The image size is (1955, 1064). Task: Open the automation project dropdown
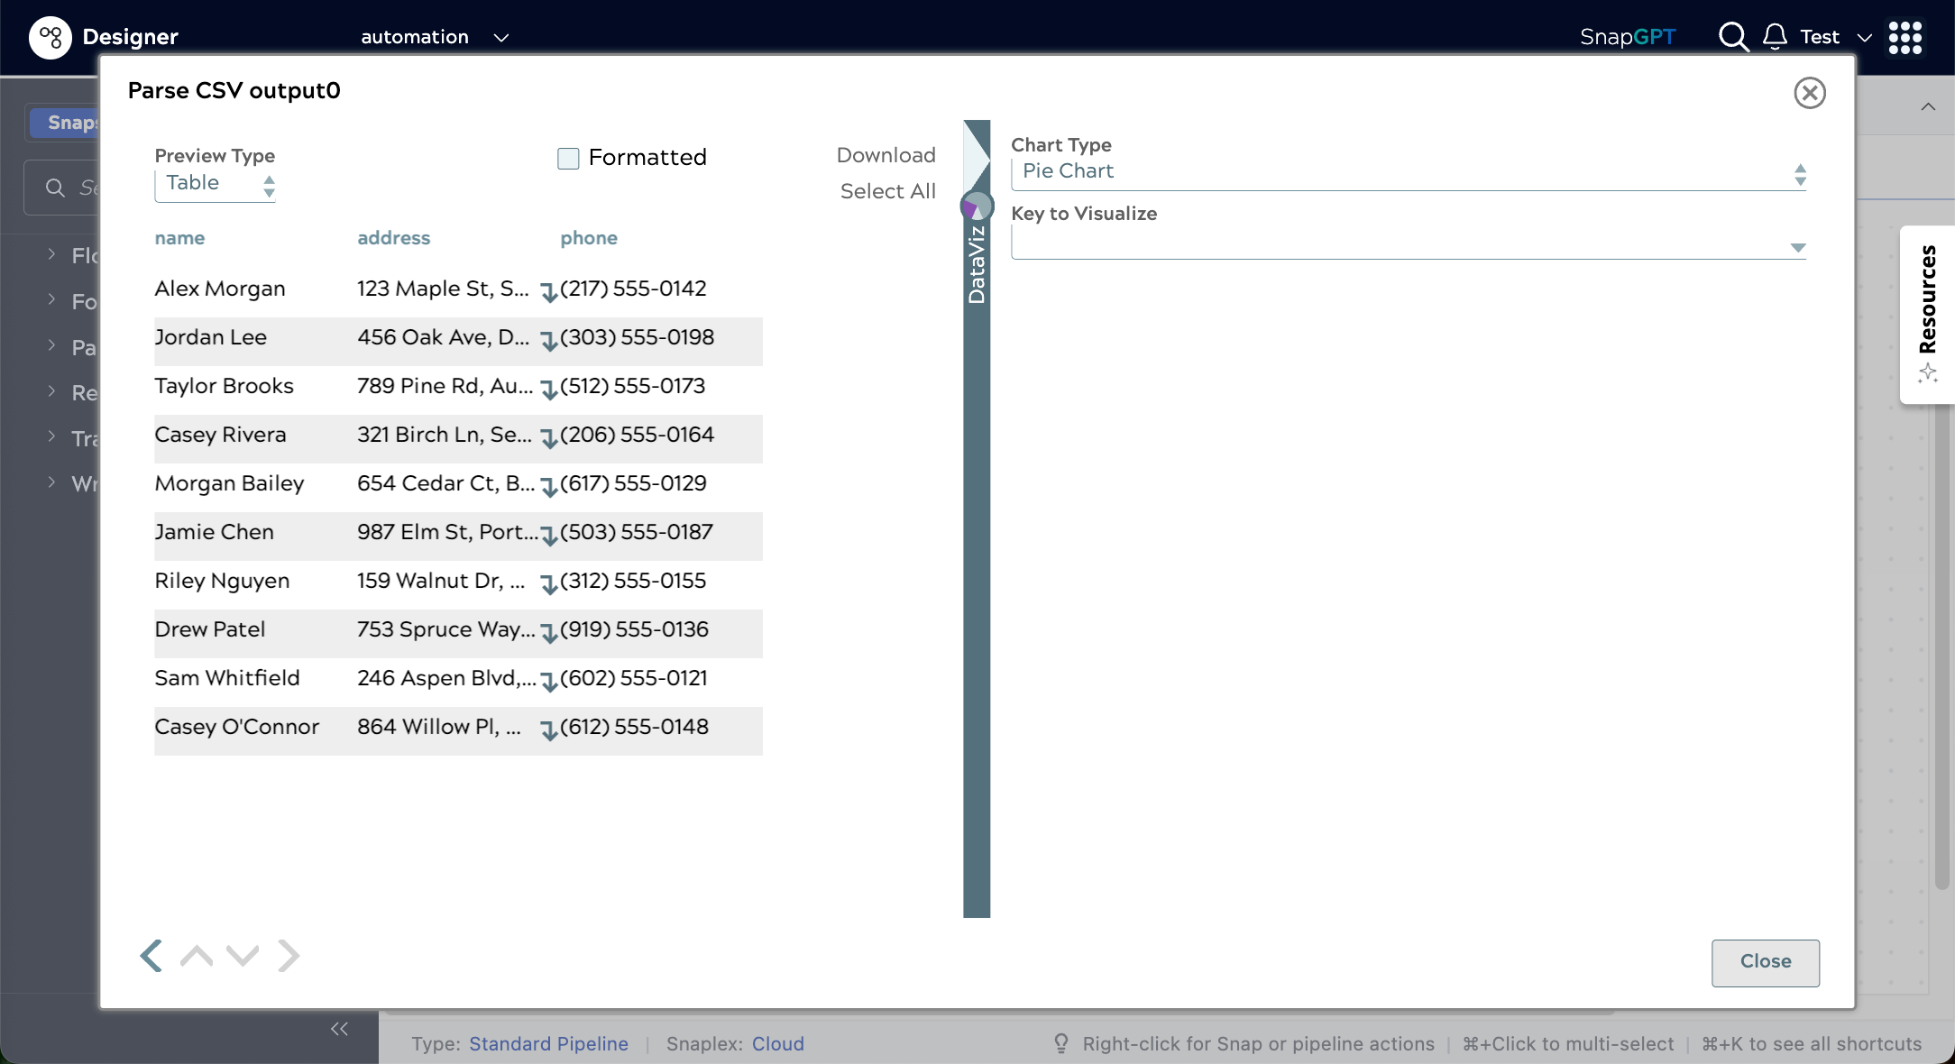pos(435,37)
